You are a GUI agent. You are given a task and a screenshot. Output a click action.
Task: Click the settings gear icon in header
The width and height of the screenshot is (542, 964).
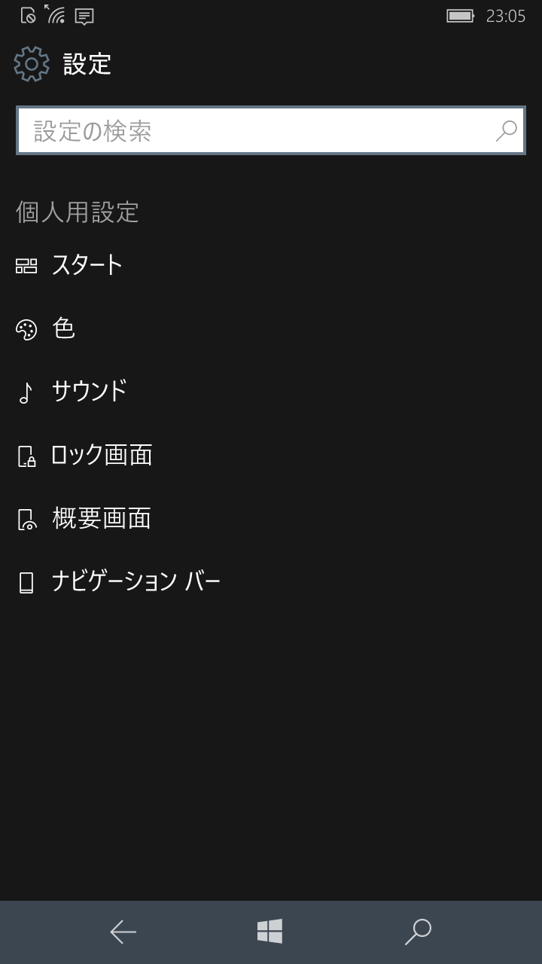coord(32,64)
